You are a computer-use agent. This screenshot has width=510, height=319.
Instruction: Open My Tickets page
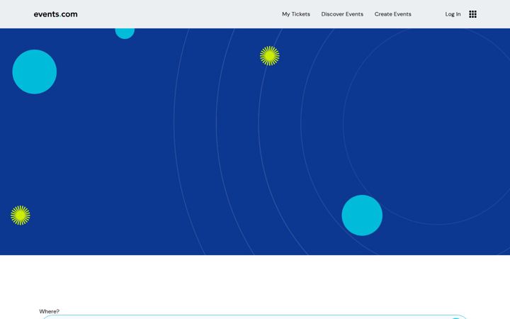click(x=296, y=14)
